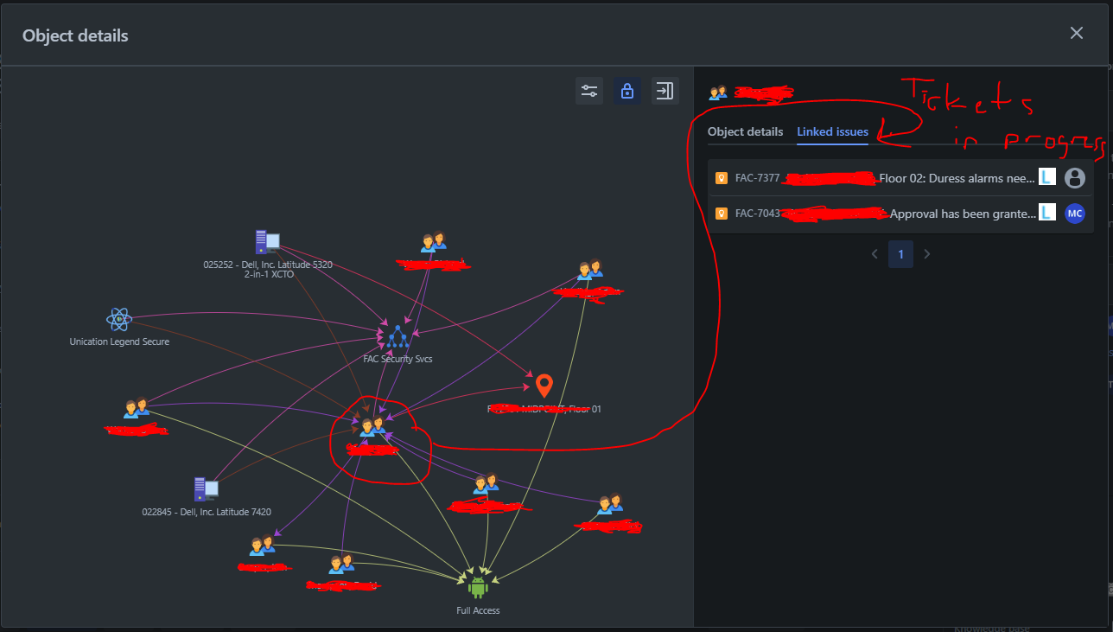This screenshot has width=1113, height=632.
Task: Open the MC user avatar on FAC-7043
Action: click(1074, 213)
